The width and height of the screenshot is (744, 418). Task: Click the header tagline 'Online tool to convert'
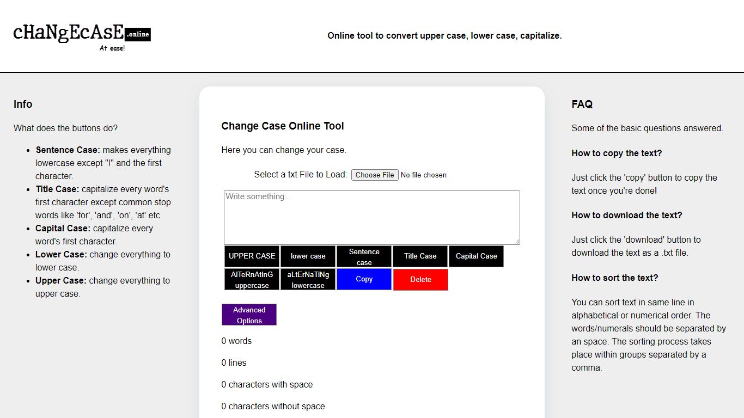click(444, 35)
